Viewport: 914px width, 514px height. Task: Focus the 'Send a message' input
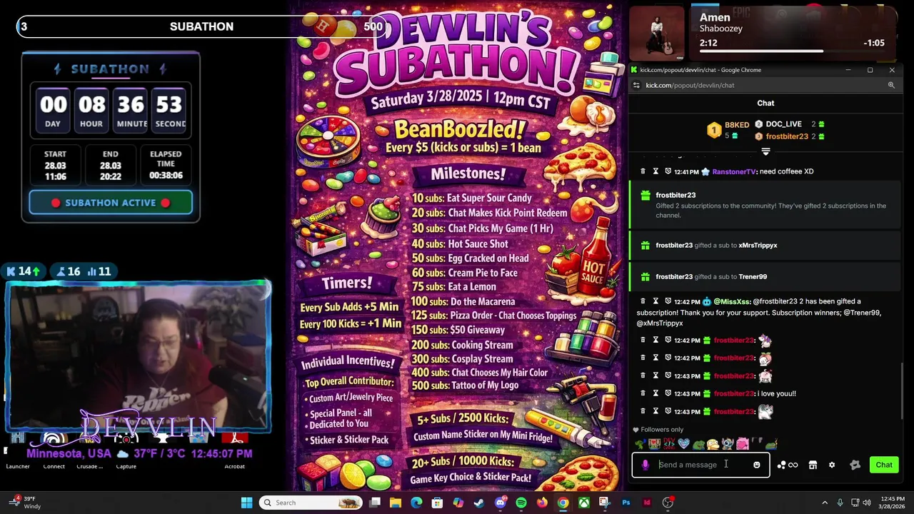(700, 465)
